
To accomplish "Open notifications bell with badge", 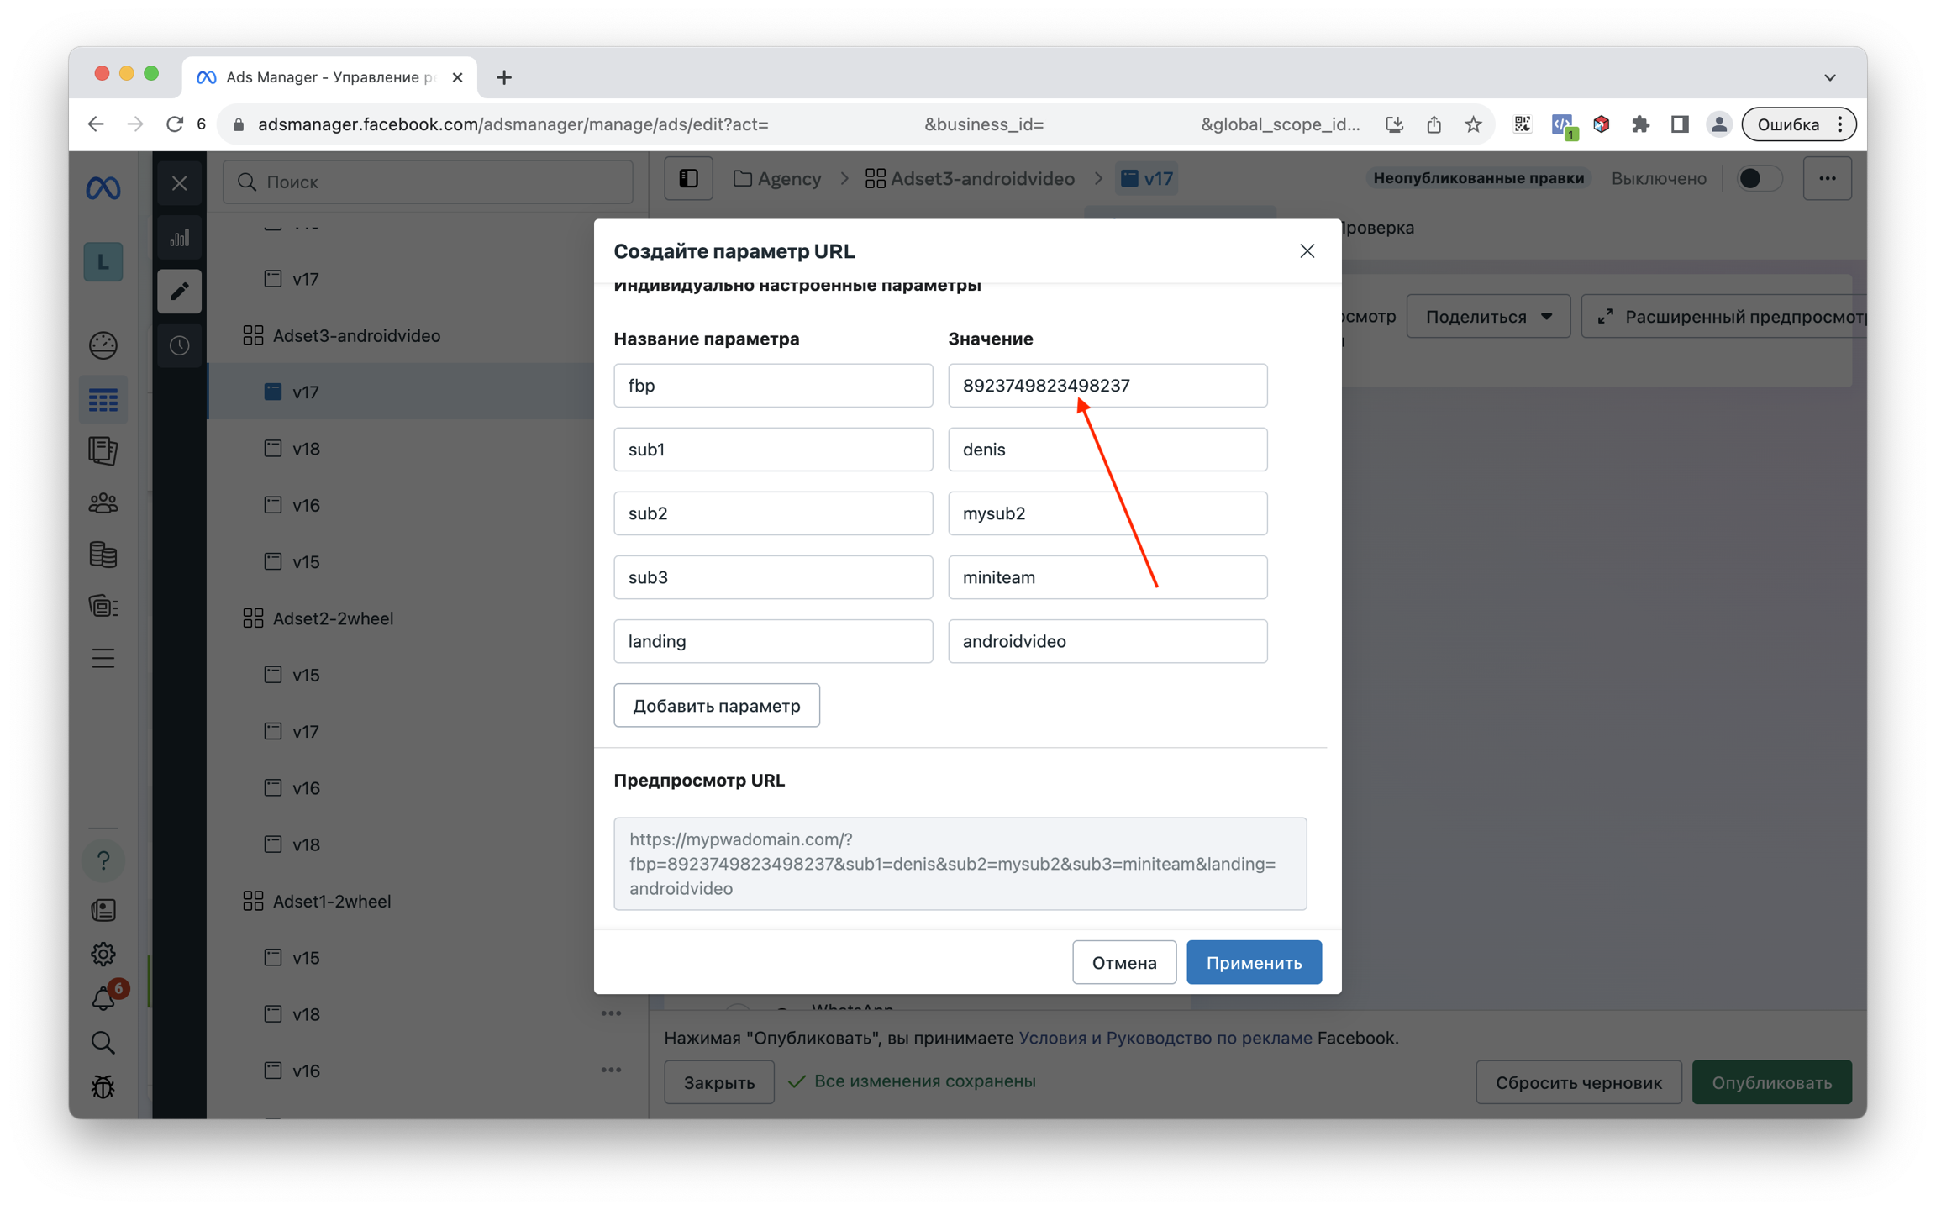I will point(103,998).
